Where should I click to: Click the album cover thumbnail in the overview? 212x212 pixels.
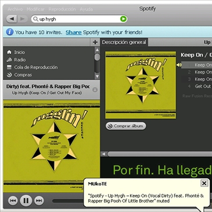coord(141,85)
